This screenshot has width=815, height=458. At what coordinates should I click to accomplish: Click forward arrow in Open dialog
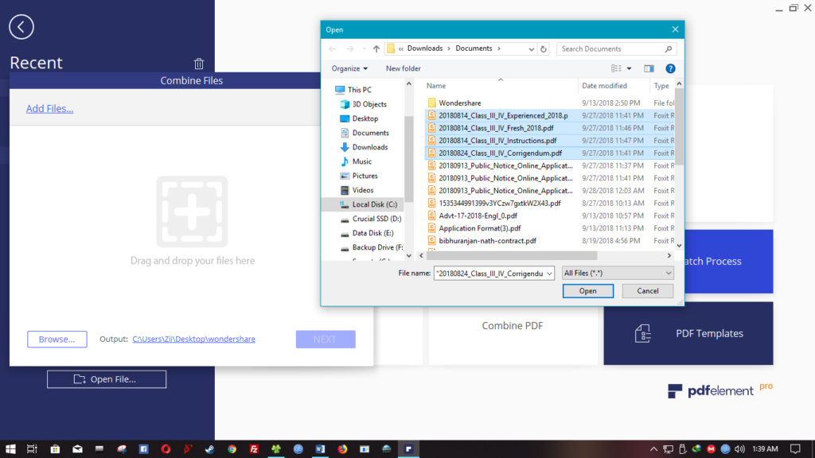tap(350, 49)
